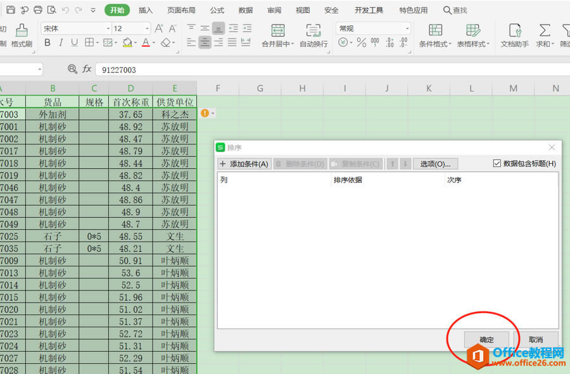Click the cell borders icon
The width and height of the screenshot is (570, 374).
tap(89, 42)
